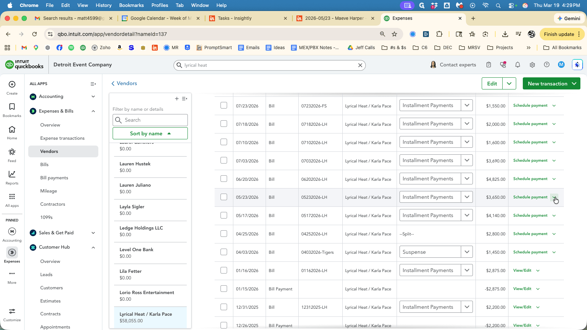Screen dimensions: 587x330
Task: Select the 04/03/2026 bill checkbox
Action: pos(224,252)
